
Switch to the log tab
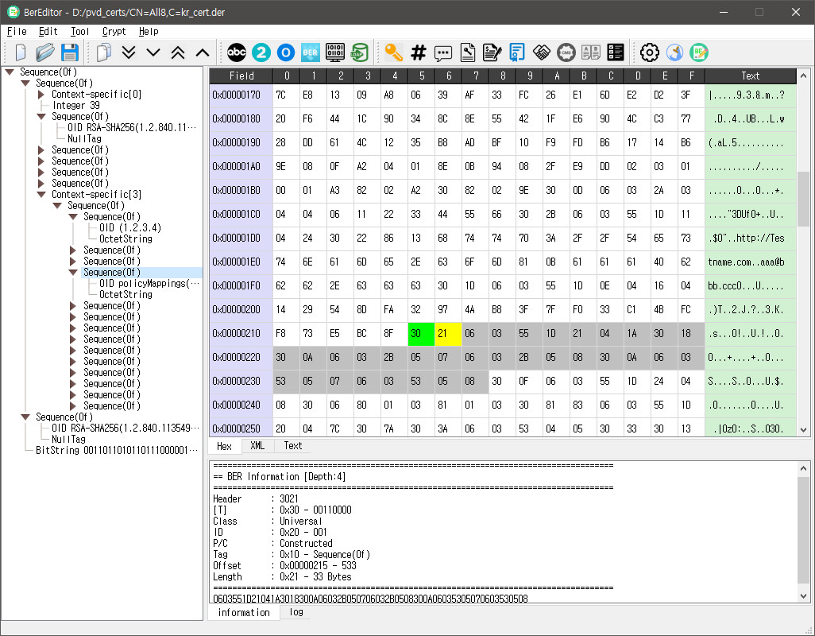click(295, 613)
